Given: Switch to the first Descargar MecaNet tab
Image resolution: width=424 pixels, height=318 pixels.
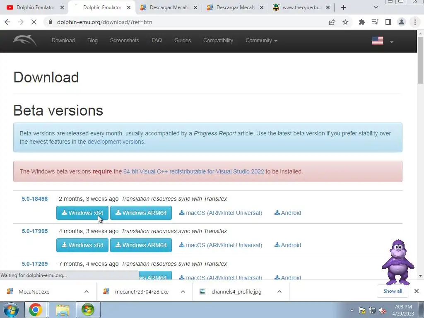Looking at the screenshot, I should click(169, 7).
